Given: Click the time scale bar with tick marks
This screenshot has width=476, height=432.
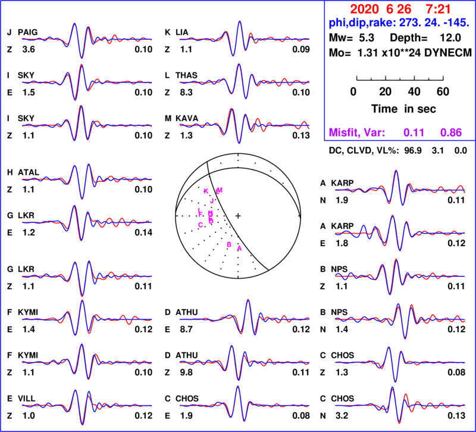Looking at the screenshot, I should (x=400, y=78).
